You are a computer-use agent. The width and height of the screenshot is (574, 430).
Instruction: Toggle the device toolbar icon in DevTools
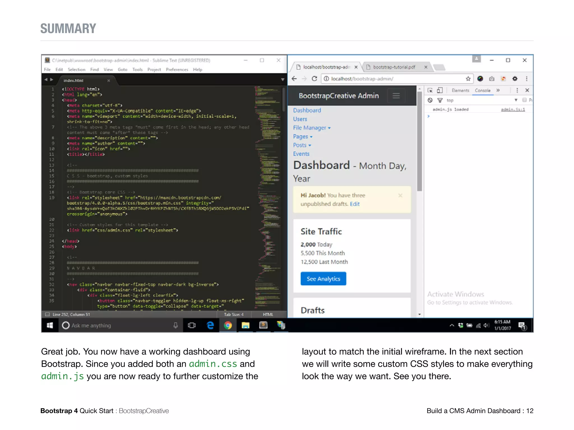point(440,90)
